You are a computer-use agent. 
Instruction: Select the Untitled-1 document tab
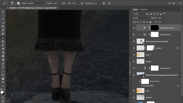point(33,8)
